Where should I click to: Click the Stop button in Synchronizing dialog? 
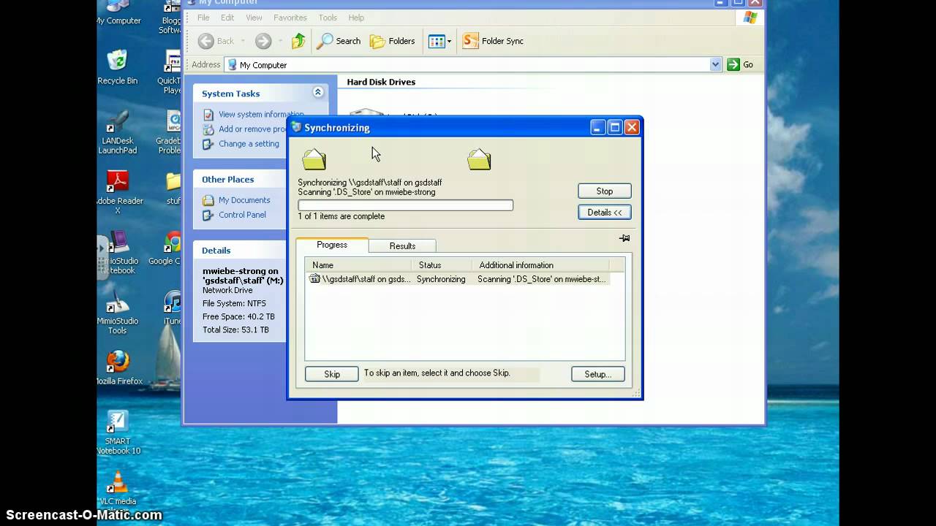[x=604, y=191]
